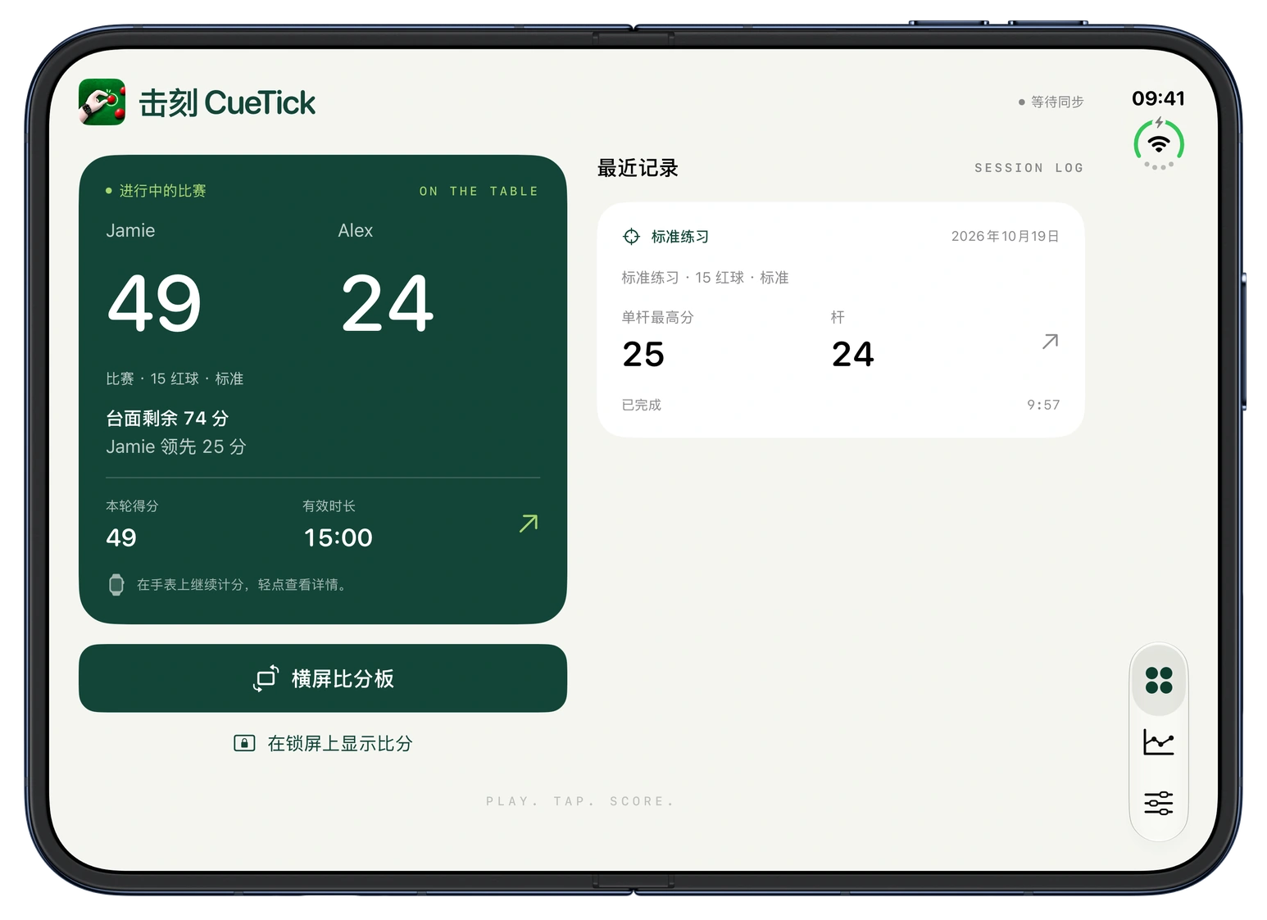This screenshot has height=920, width=1267.
Task: Click the 台面剩余 74 分 text
Action: 167,419
